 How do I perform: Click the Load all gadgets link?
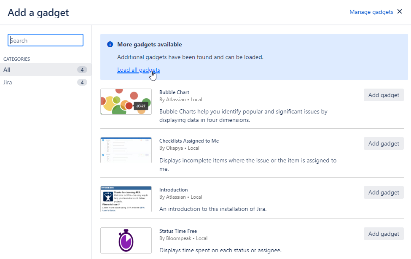pyautogui.click(x=138, y=70)
